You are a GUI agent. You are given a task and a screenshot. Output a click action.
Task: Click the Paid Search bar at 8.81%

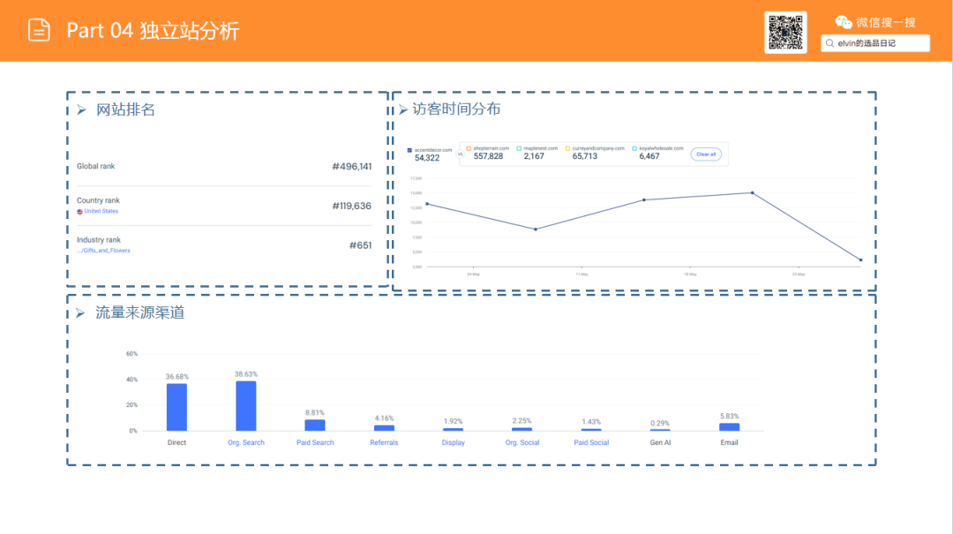(315, 425)
